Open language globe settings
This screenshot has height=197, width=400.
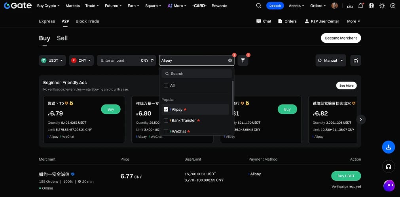point(372,6)
